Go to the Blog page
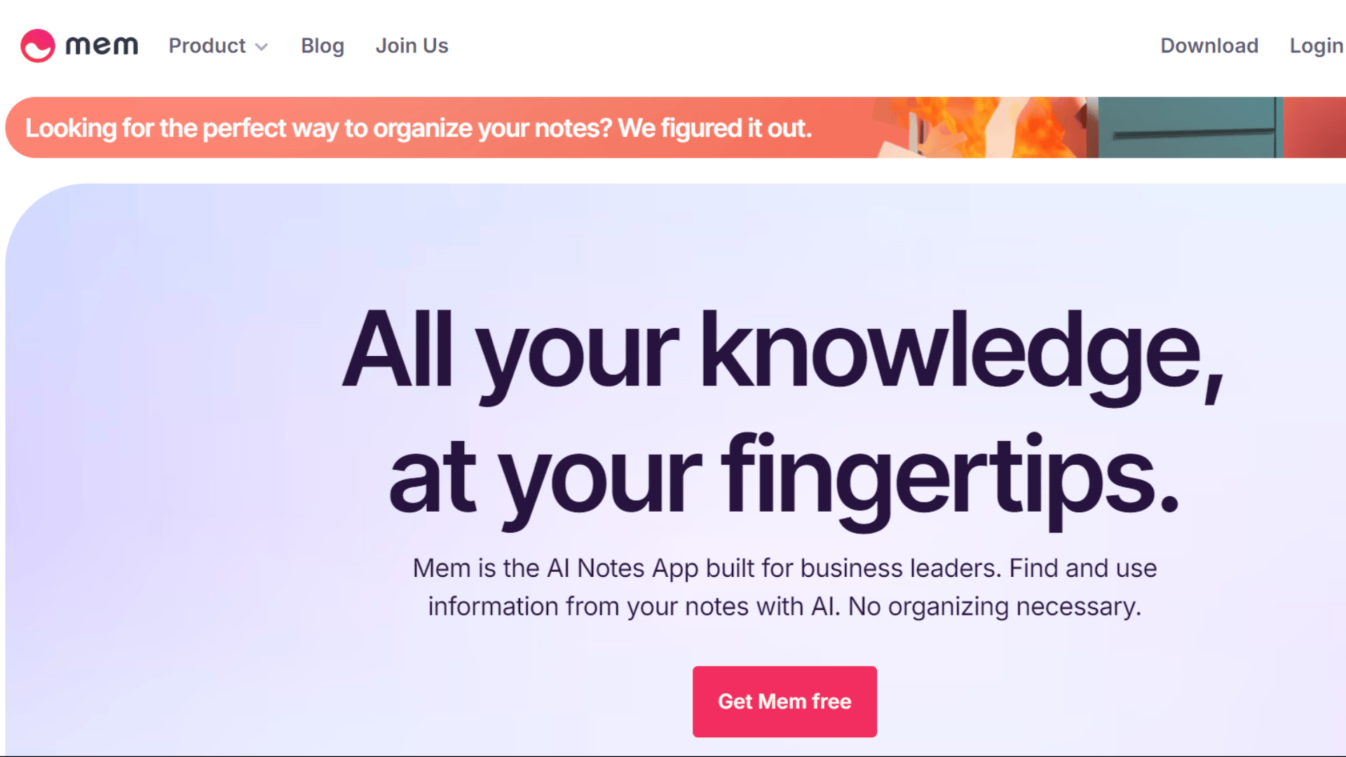The width and height of the screenshot is (1346, 757). click(322, 46)
